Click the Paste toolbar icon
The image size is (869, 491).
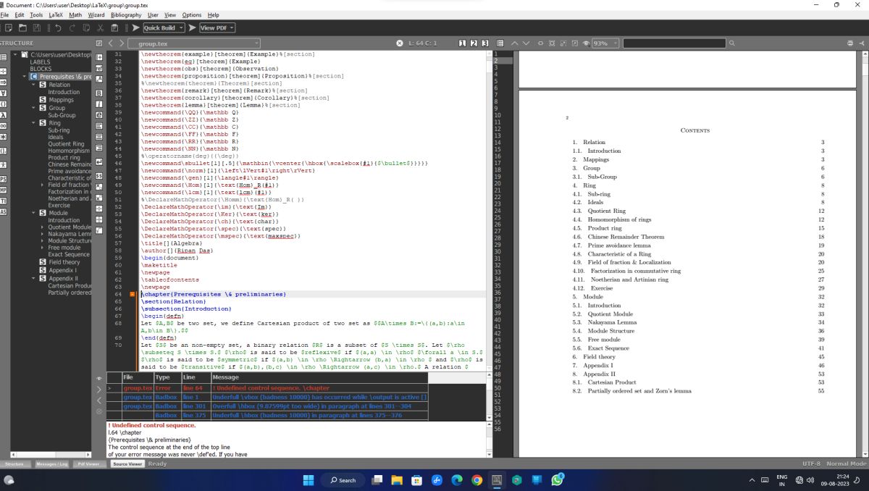[116, 28]
